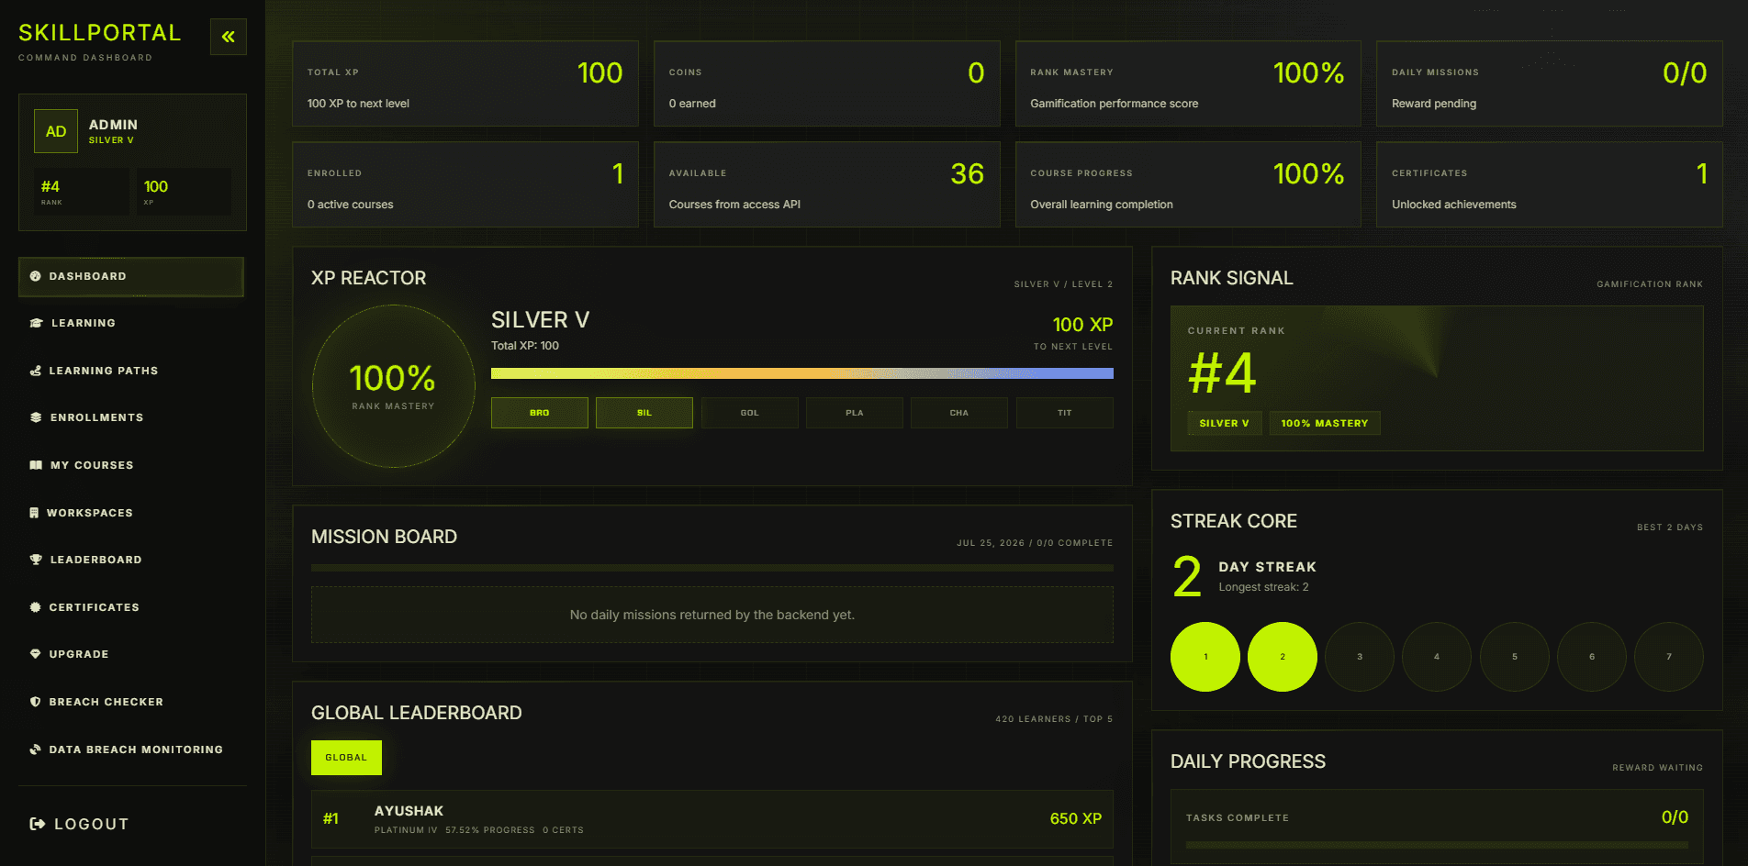
Task: Click the 100% Rank Mastery circular gauge
Action: [x=393, y=386]
